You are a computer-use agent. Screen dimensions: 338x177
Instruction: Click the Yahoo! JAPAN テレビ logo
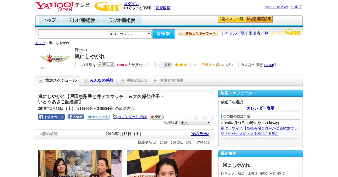[x=63, y=6]
